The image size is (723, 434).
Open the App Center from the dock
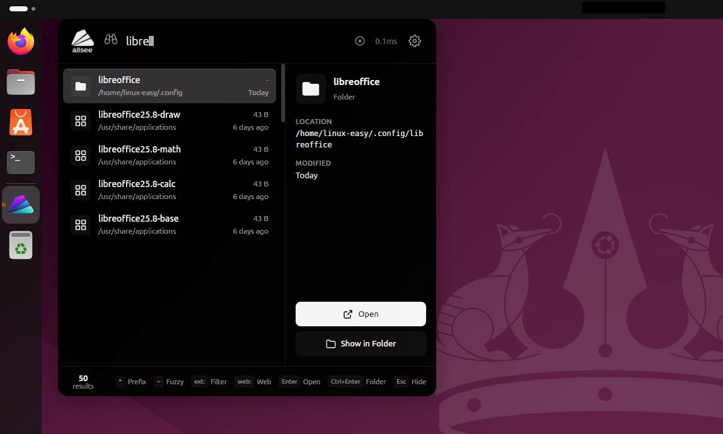(21, 122)
